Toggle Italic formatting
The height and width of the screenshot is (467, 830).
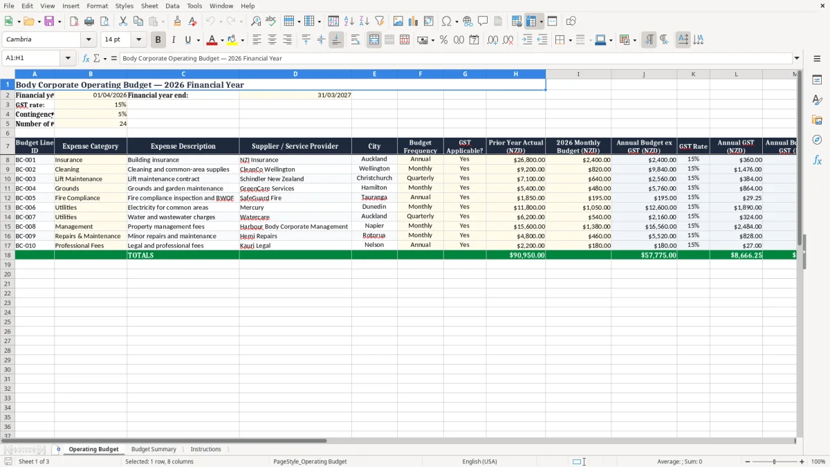point(174,40)
